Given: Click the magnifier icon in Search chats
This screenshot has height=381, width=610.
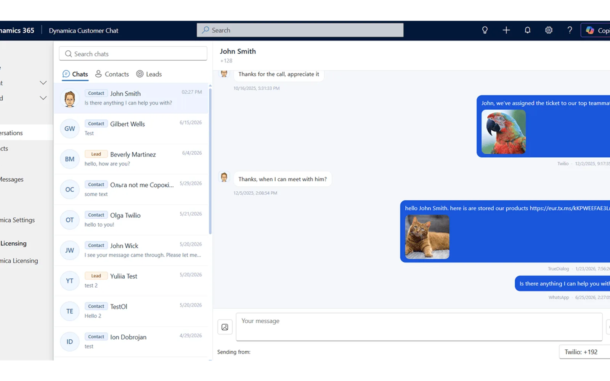Looking at the screenshot, I should pyautogui.click(x=68, y=54).
